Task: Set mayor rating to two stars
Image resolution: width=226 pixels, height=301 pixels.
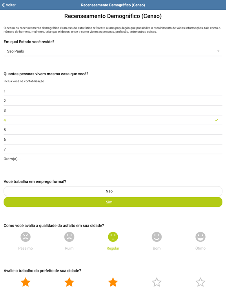Action: coord(69,282)
